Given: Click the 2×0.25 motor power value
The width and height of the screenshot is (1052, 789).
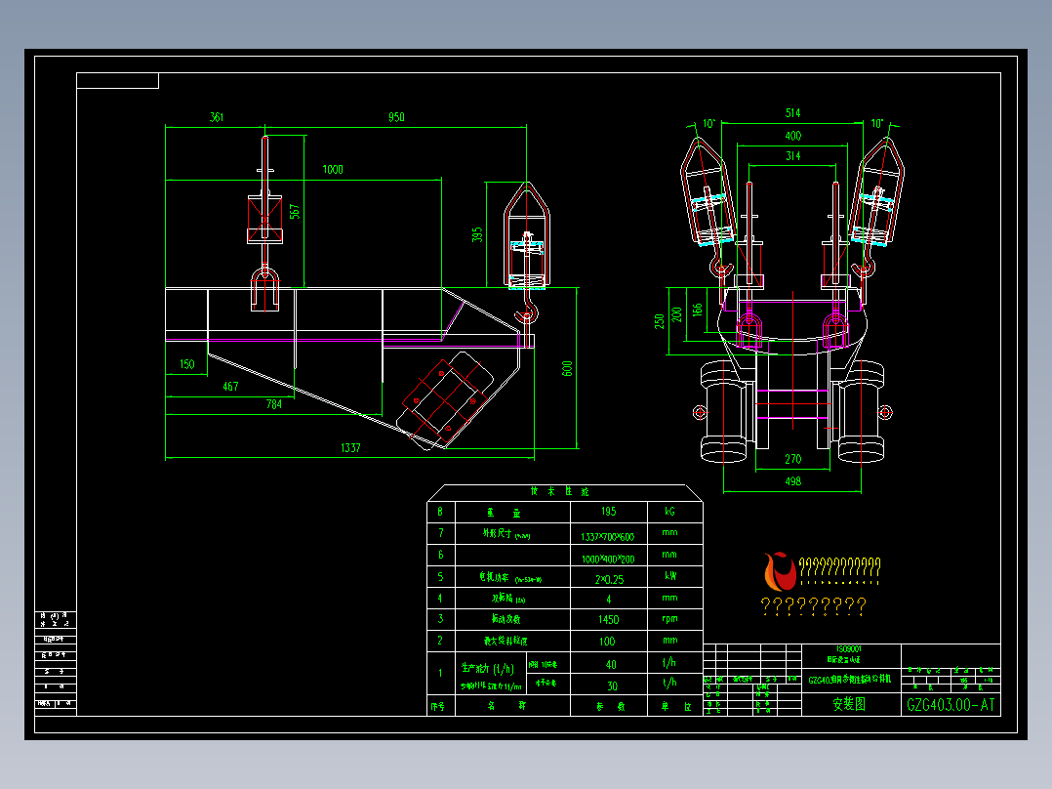Looking at the screenshot, I should pos(609,579).
